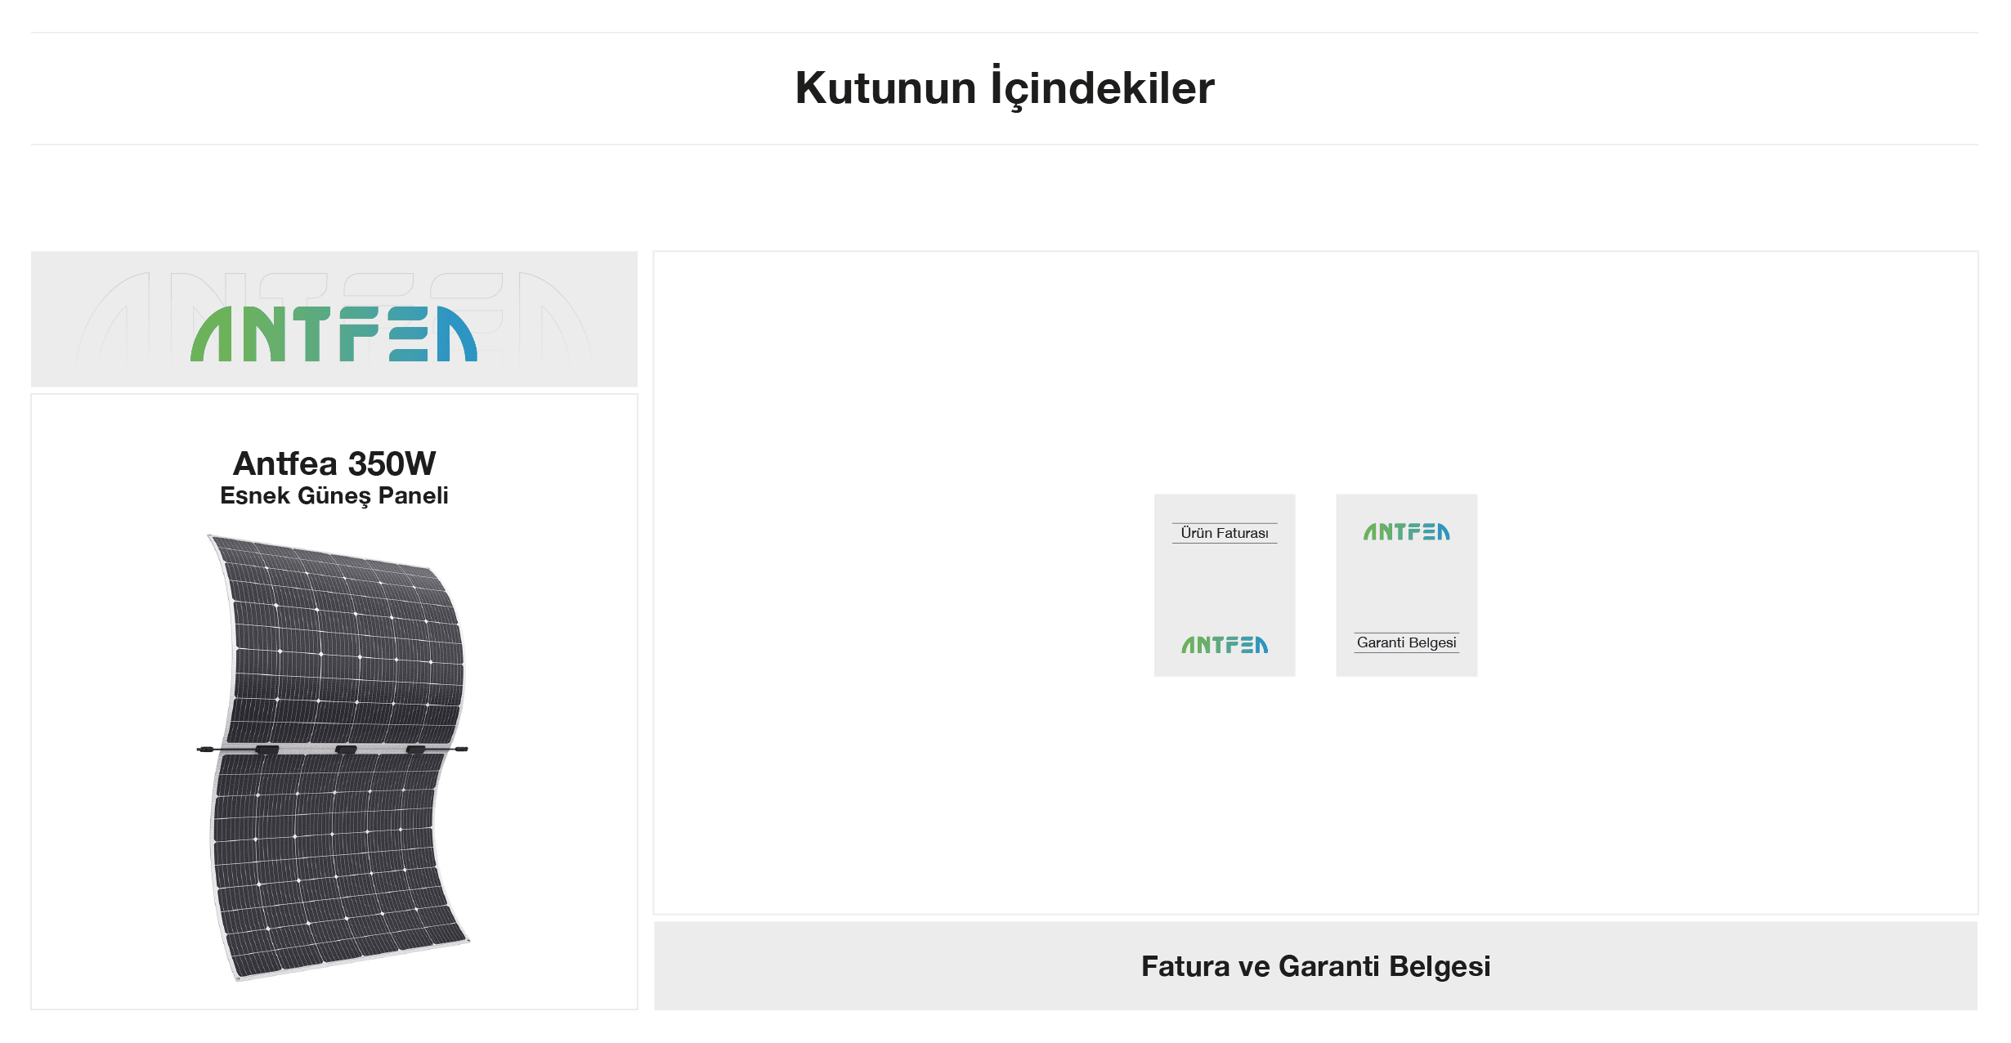The height and width of the screenshot is (1043, 2011).
Task: Click the lower half of the solar panel image
Action: coord(335,866)
